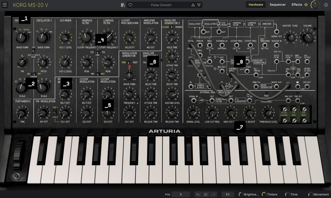The height and width of the screenshot is (198, 331).
Task: Favorite the preset with the heart icon
Action: point(130,5)
